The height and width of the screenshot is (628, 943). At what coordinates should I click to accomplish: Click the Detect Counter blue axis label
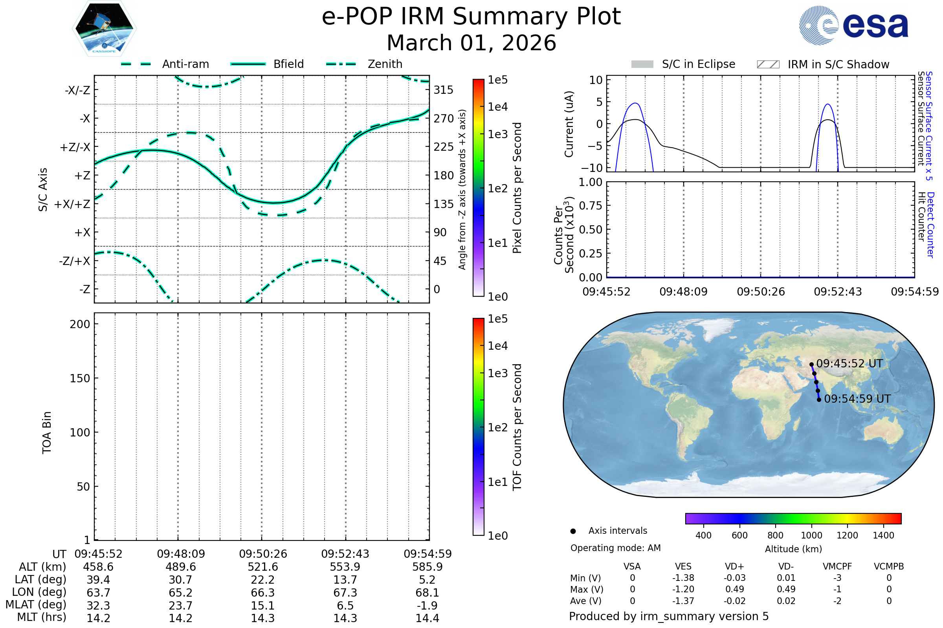click(930, 225)
